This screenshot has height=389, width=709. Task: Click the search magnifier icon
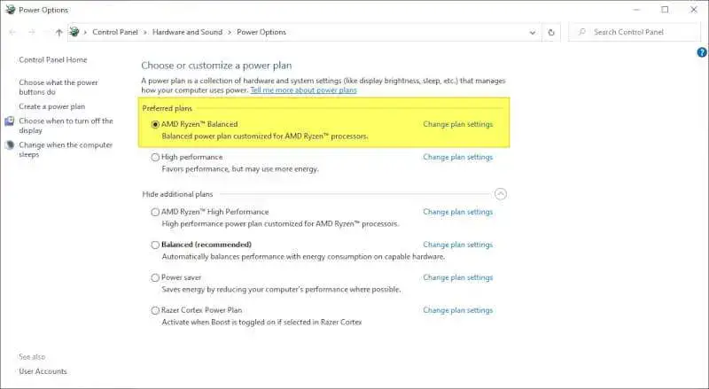[582, 32]
